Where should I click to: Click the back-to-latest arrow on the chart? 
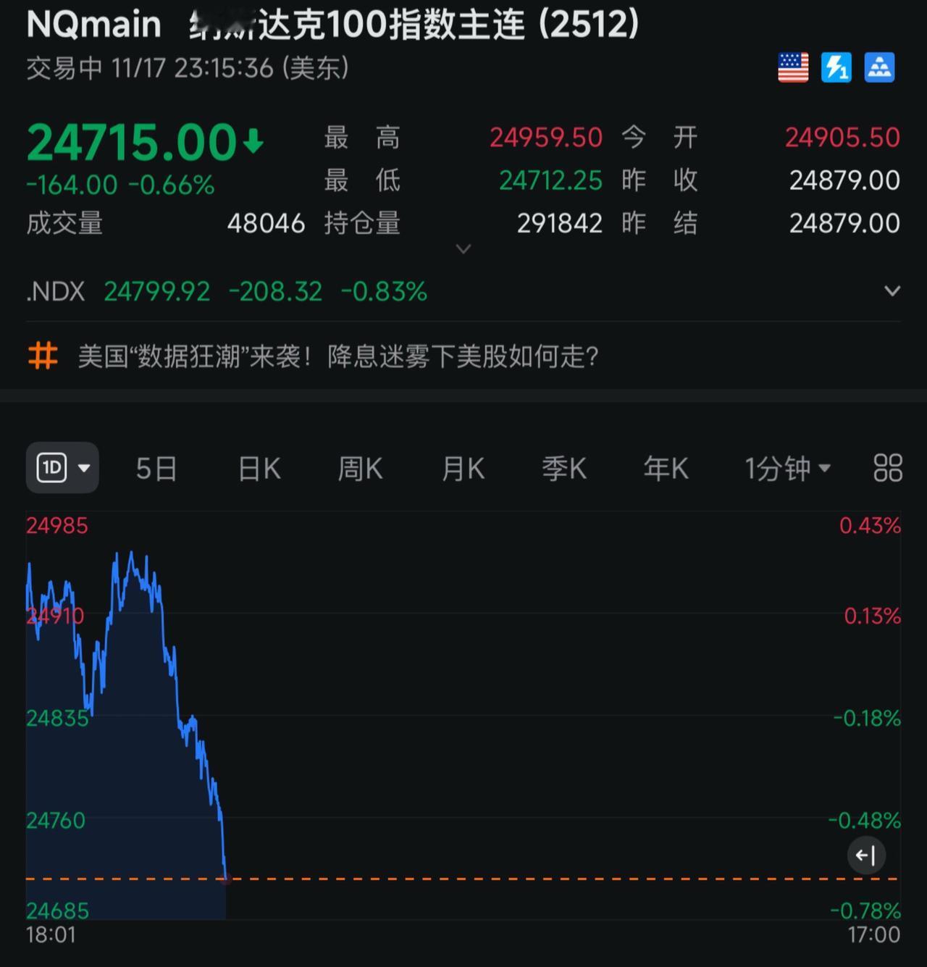pos(866,855)
